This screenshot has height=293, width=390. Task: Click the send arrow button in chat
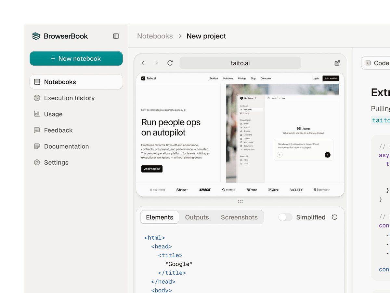point(328,155)
